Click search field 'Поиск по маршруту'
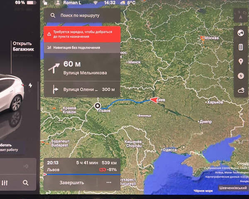 82,16
